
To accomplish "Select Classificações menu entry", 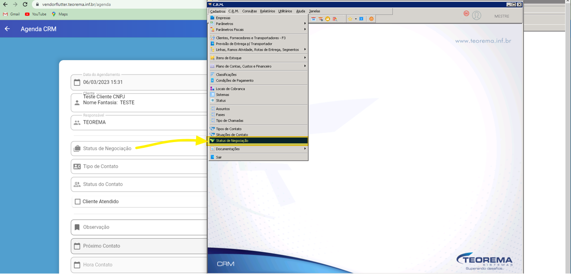I will point(258,75).
